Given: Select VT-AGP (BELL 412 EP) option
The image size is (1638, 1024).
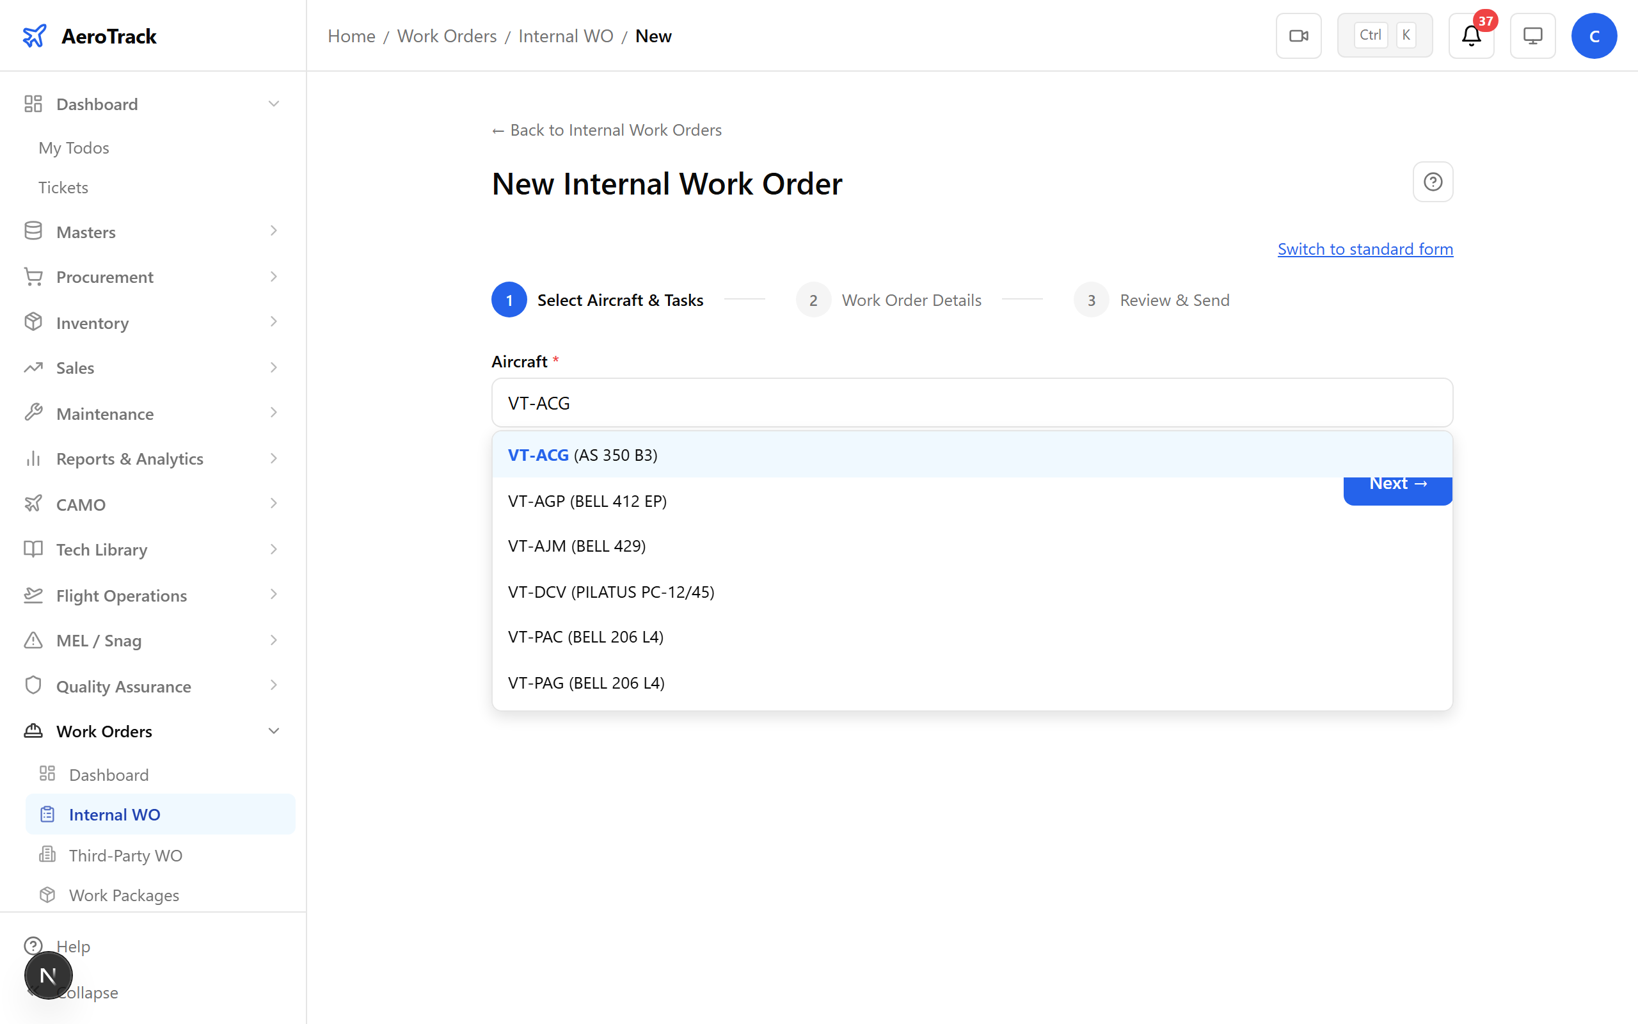Looking at the screenshot, I should pyautogui.click(x=587, y=501).
